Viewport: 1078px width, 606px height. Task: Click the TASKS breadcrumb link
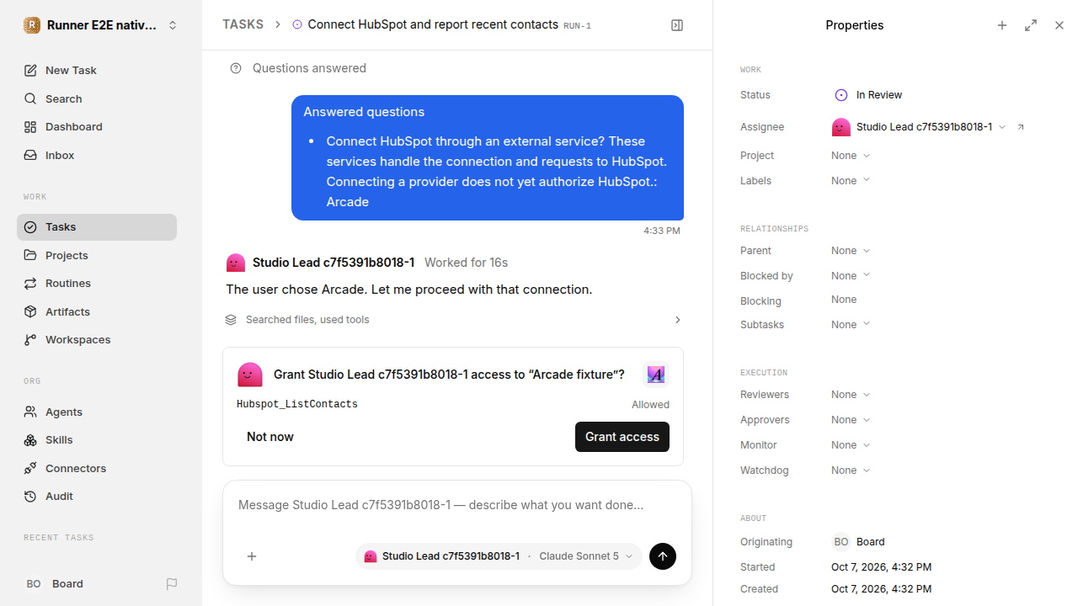coord(243,24)
